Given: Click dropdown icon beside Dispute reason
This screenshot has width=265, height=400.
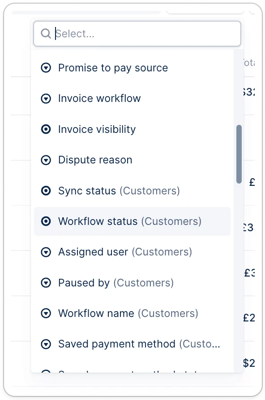Looking at the screenshot, I should pyautogui.click(x=46, y=160).
